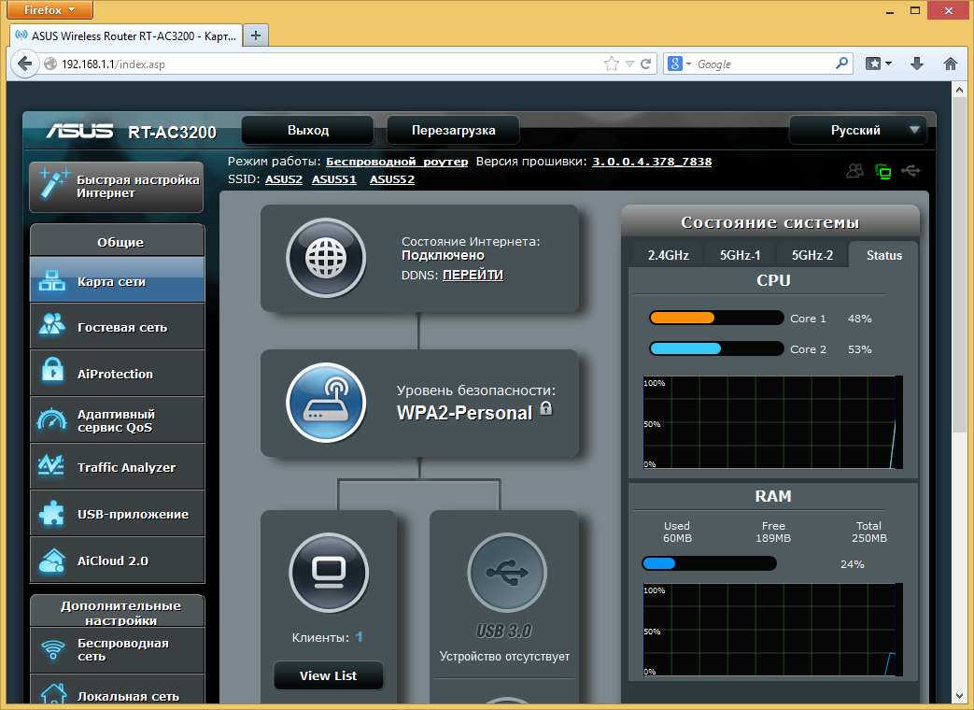
Task: Click the clients computer monitor icon
Action: click(x=329, y=573)
